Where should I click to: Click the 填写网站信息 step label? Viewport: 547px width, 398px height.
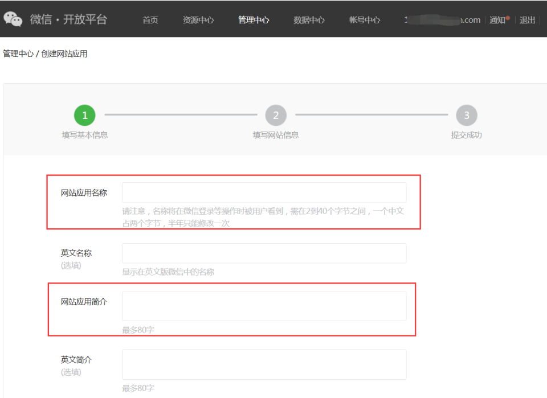(276, 135)
